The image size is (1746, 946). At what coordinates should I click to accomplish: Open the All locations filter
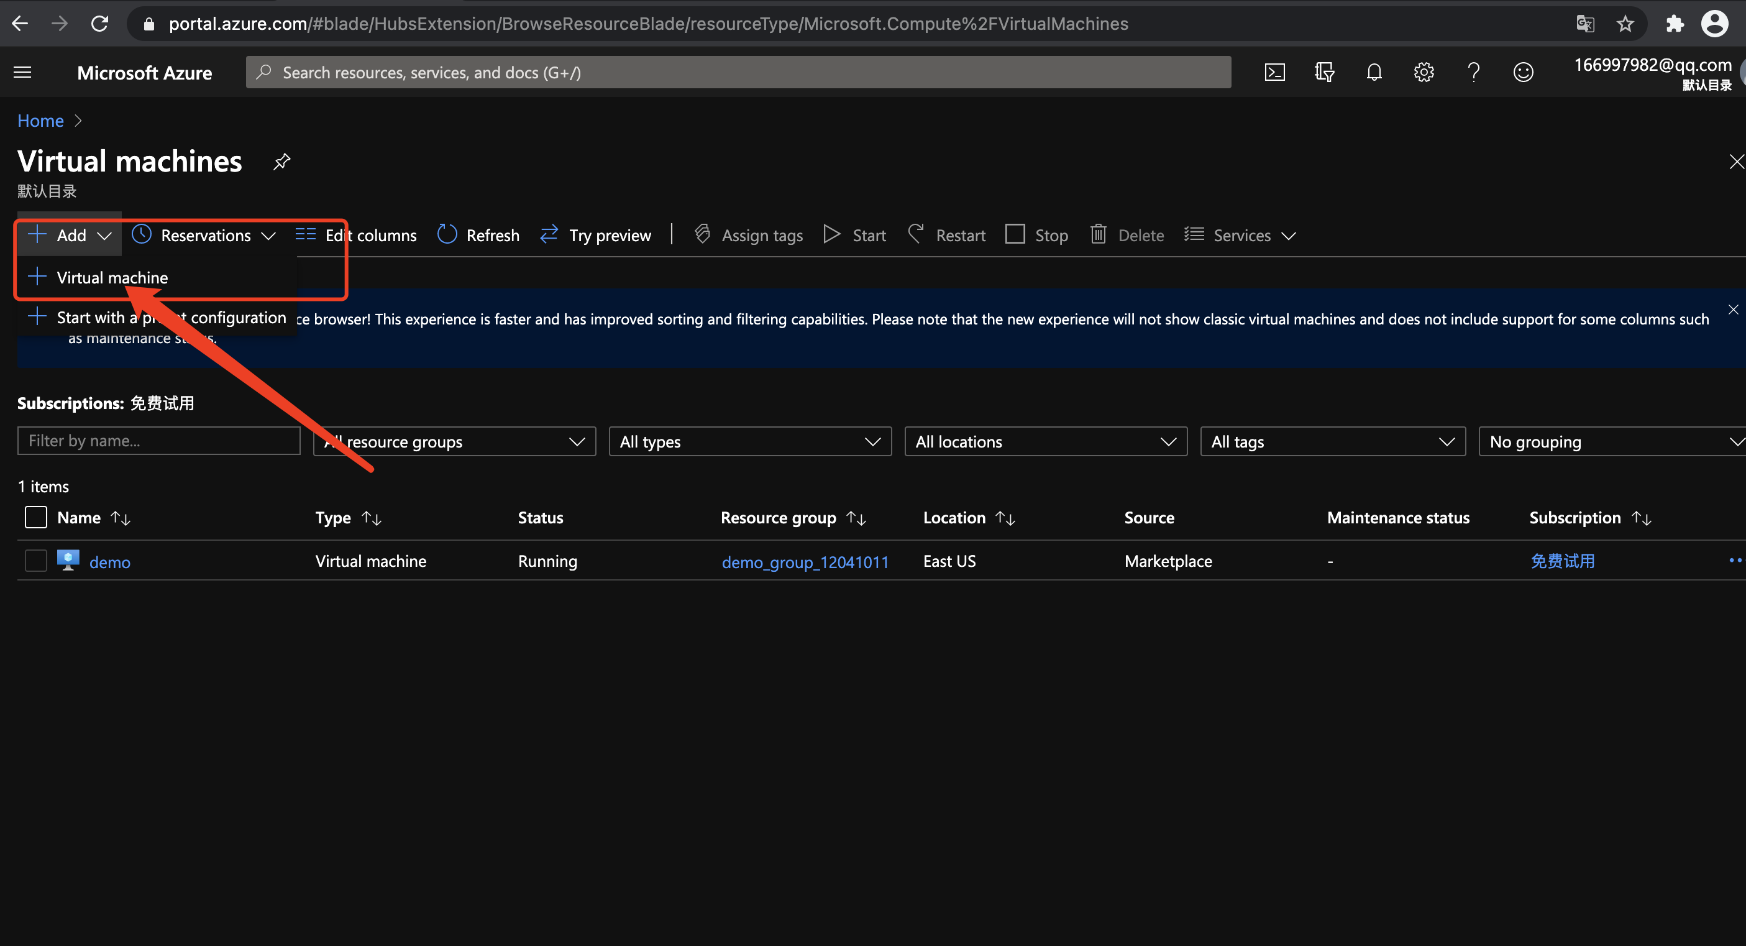coord(1046,441)
